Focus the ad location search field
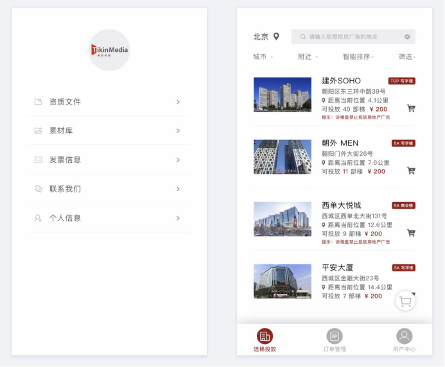445x367 pixels. (353, 37)
